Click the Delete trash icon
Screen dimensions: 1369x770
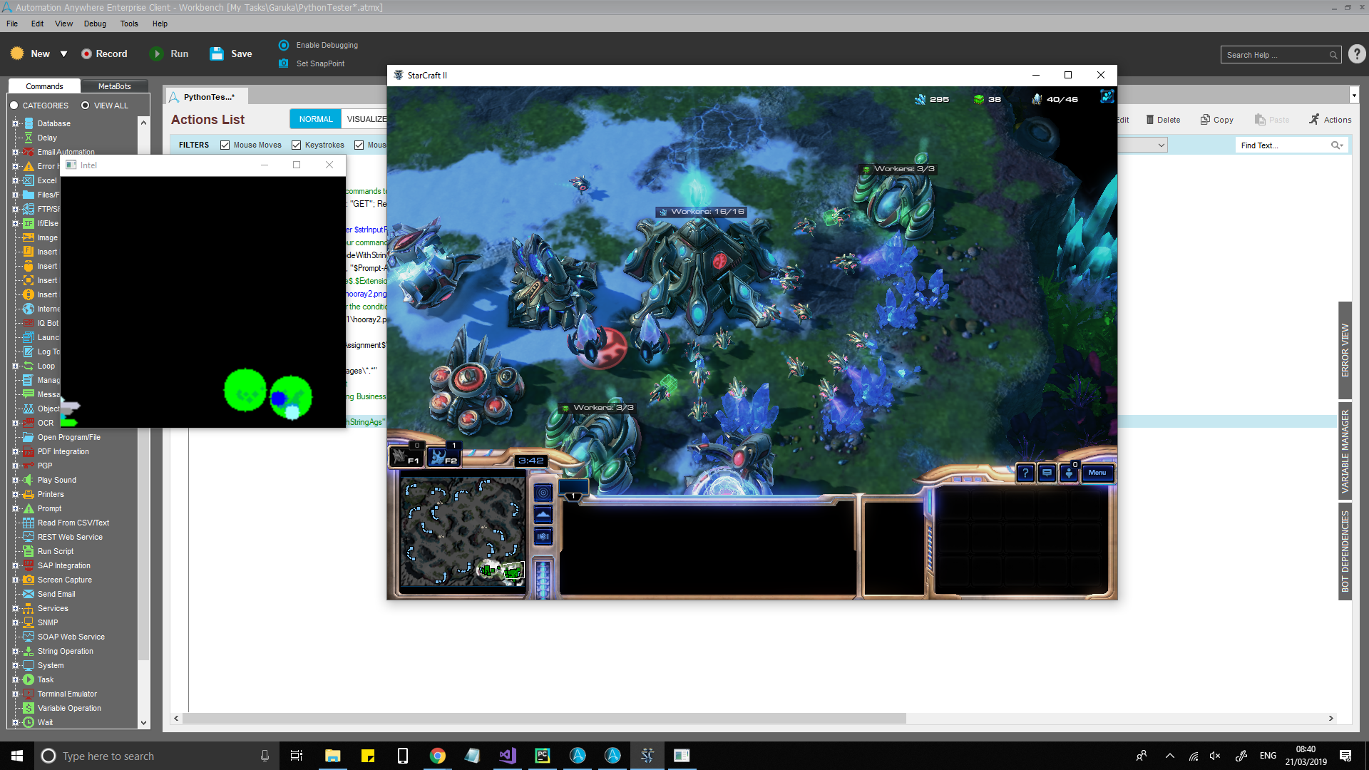pyautogui.click(x=1150, y=120)
